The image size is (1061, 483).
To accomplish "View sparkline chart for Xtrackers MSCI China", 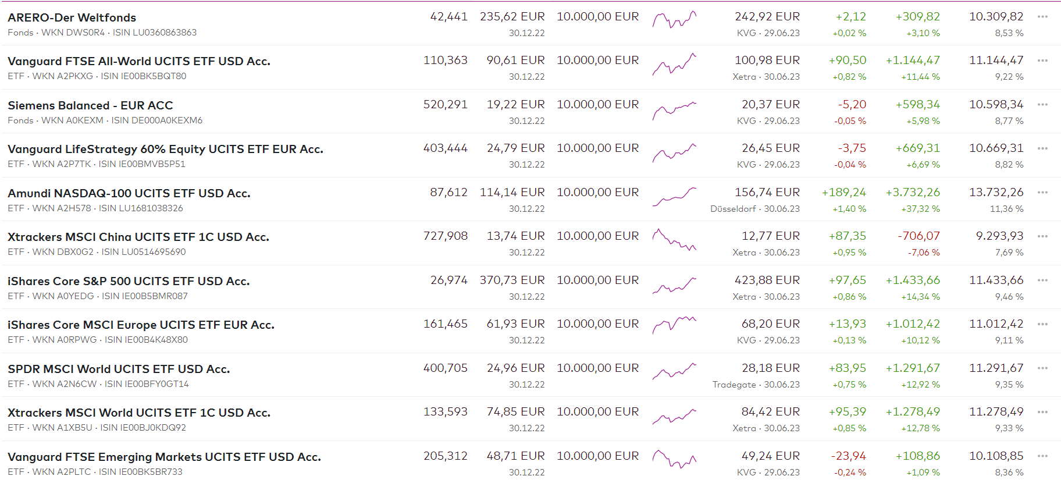I will click(x=674, y=240).
